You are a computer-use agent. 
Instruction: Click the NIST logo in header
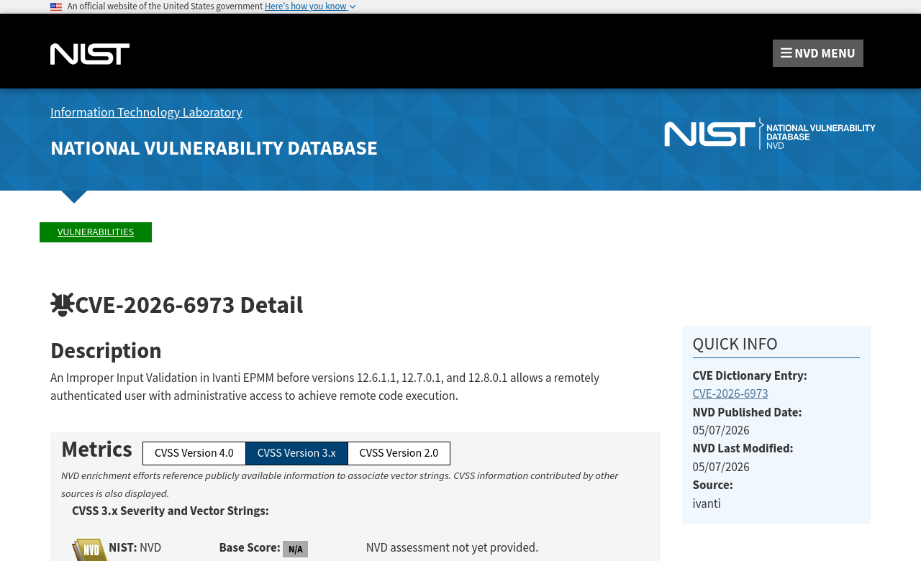(x=90, y=54)
